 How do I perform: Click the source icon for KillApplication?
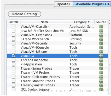[x=101, y=64]
